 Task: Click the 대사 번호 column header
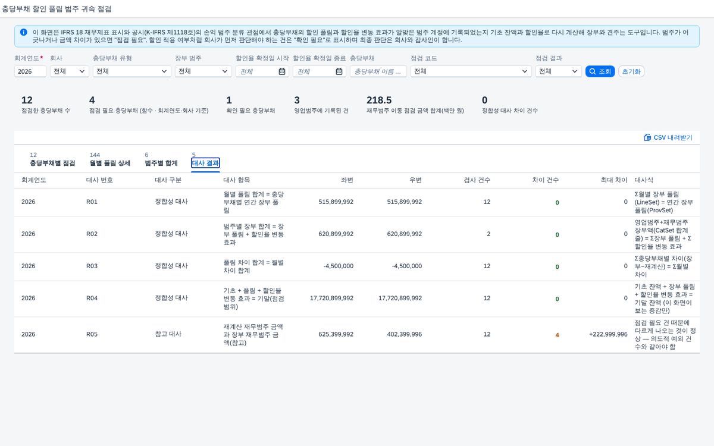(99, 180)
